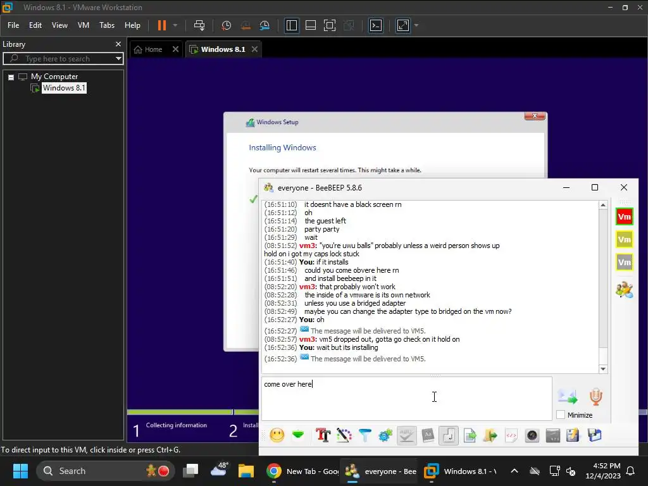The image size is (648, 486).
Task: Close the Library panel
Action: click(x=118, y=44)
